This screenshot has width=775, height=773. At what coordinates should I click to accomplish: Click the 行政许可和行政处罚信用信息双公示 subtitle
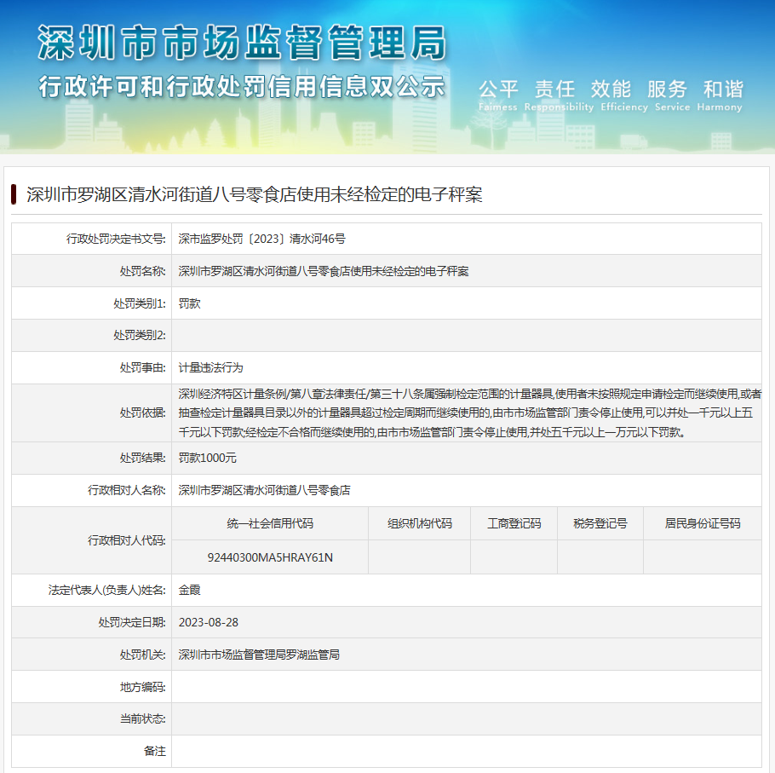[x=242, y=87]
